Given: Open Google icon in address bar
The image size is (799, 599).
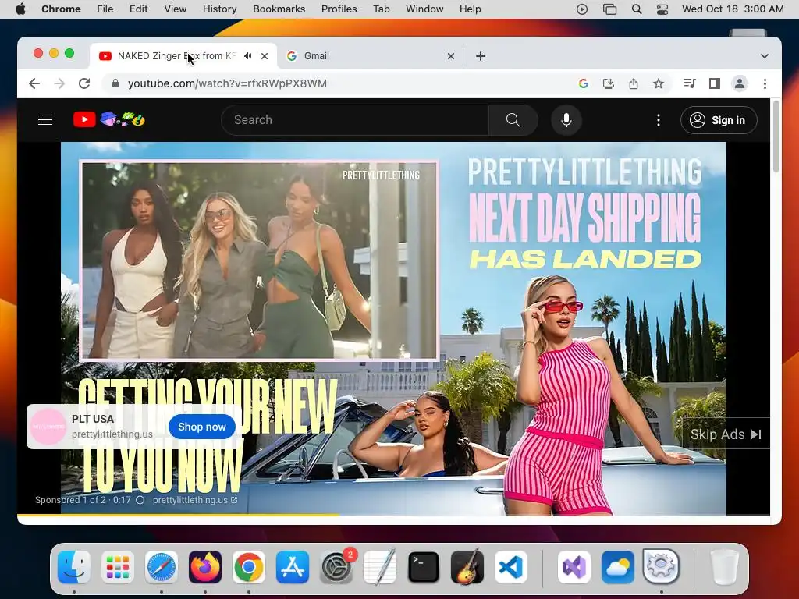Looking at the screenshot, I should pos(584,83).
